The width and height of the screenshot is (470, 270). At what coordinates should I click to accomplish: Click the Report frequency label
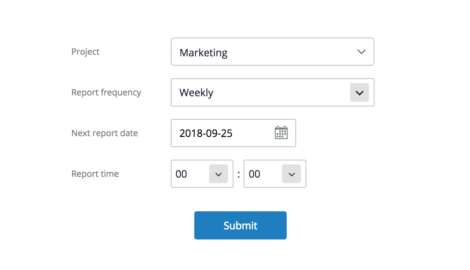[x=106, y=93]
